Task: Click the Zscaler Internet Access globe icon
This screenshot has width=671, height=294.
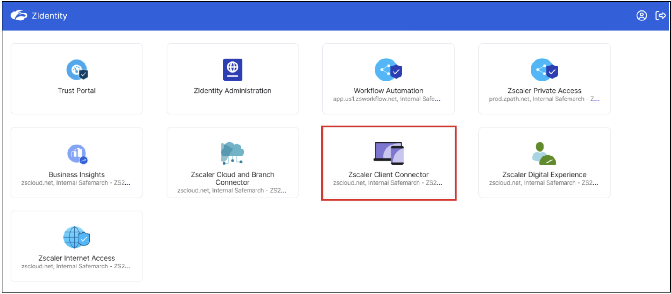Action: (x=77, y=237)
